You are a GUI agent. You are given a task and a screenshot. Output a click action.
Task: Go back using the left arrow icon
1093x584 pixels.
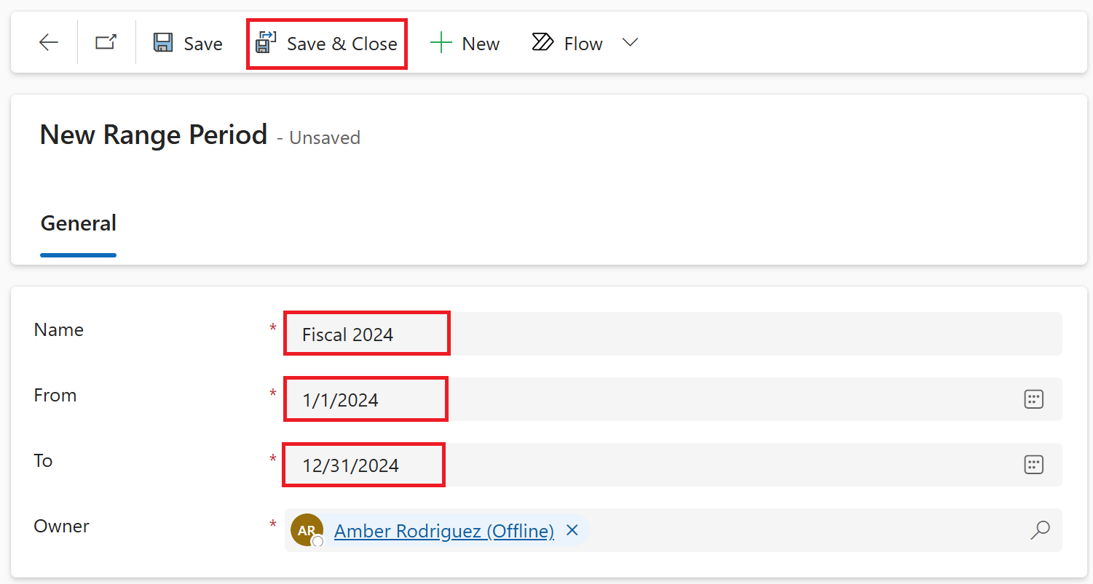point(49,43)
